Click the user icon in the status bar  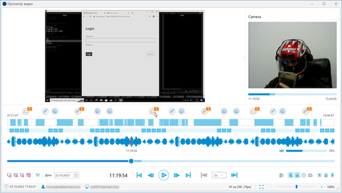[x=43, y=187]
